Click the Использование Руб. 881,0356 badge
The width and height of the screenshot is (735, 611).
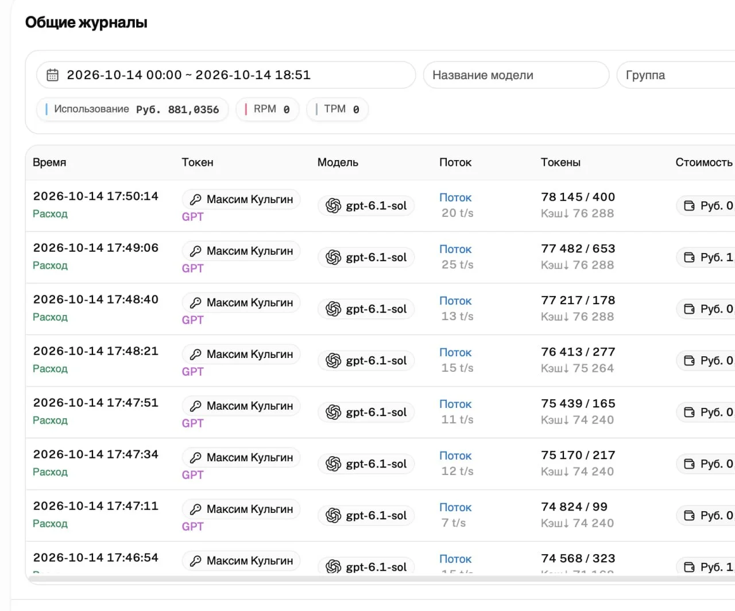pos(133,110)
